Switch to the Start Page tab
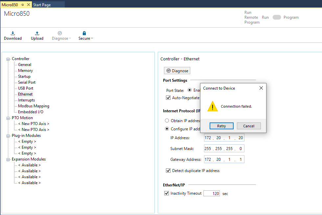This screenshot has width=322, height=215. tap(42, 5)
